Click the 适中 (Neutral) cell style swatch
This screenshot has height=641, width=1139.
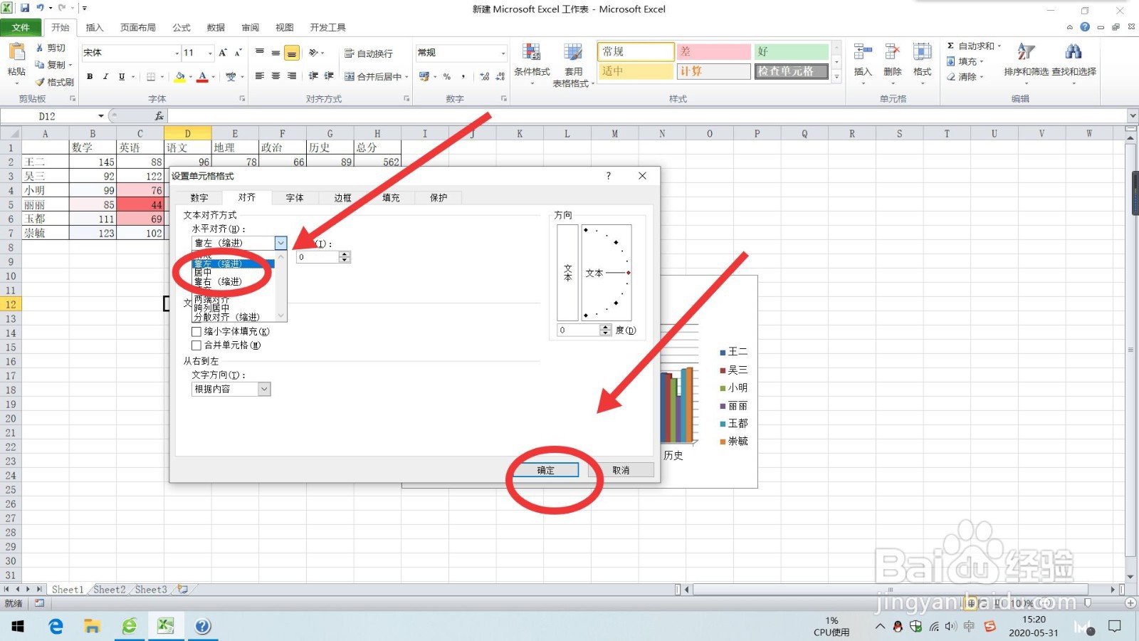636,71
